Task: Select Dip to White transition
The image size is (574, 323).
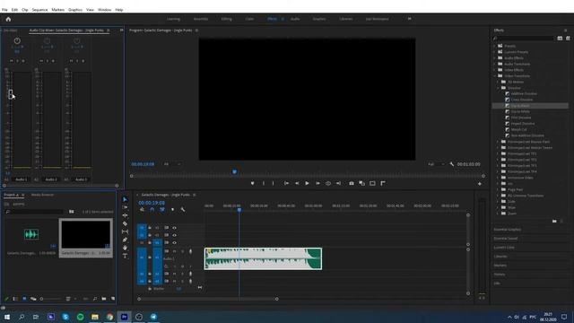Action: click(x=520, y=111)
